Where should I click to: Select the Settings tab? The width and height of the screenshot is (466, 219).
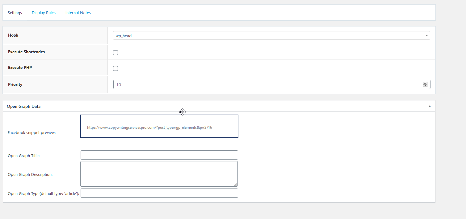pos(15,13)
